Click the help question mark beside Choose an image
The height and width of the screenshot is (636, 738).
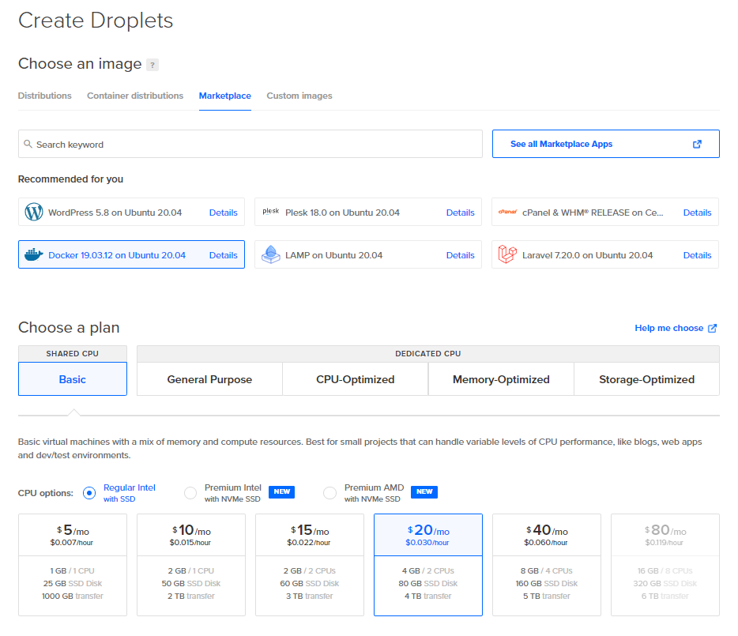pos(152,65)
